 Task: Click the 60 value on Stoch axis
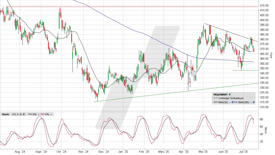pyautogui.click(x=262, y=127)
